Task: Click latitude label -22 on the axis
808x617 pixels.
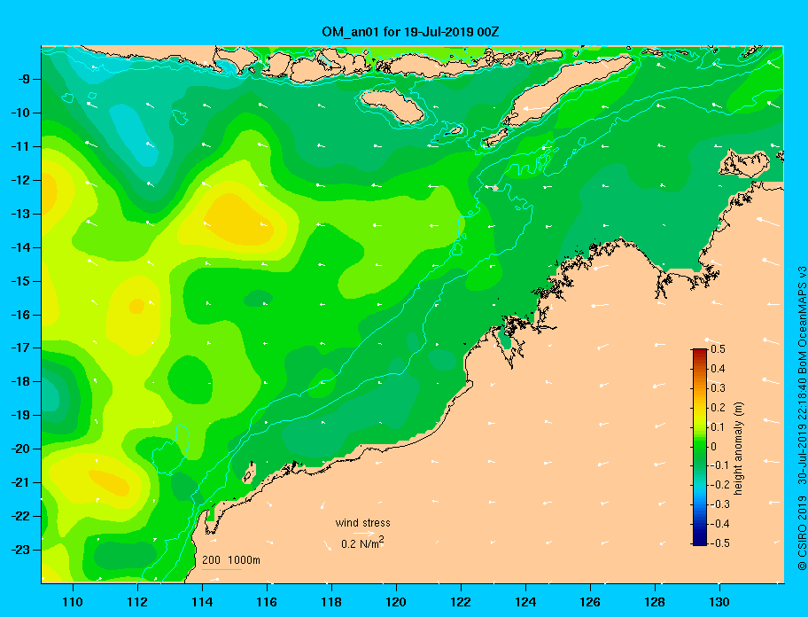Action: pos(20,516)
